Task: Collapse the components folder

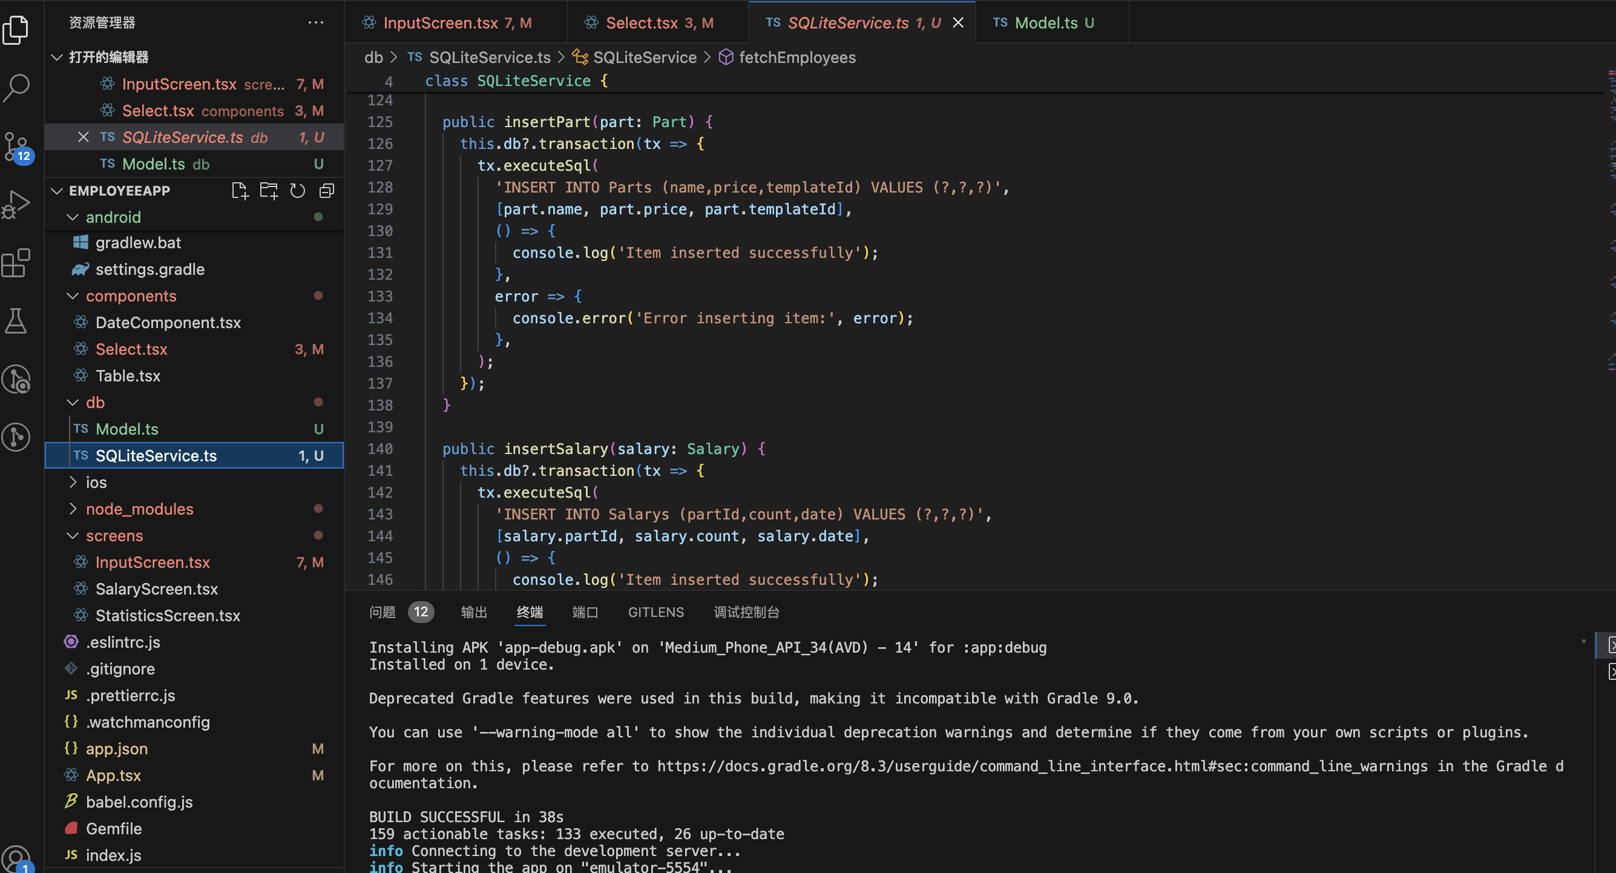Action: [73, 296]
